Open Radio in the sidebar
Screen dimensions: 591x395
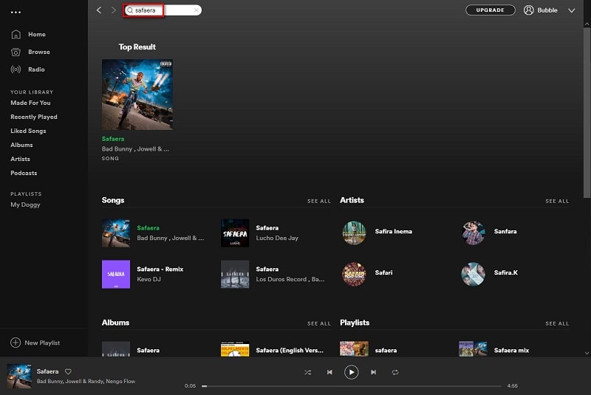point(36,69)
